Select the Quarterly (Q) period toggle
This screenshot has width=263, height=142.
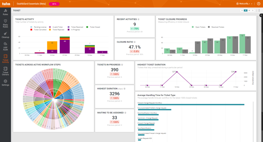253,11
